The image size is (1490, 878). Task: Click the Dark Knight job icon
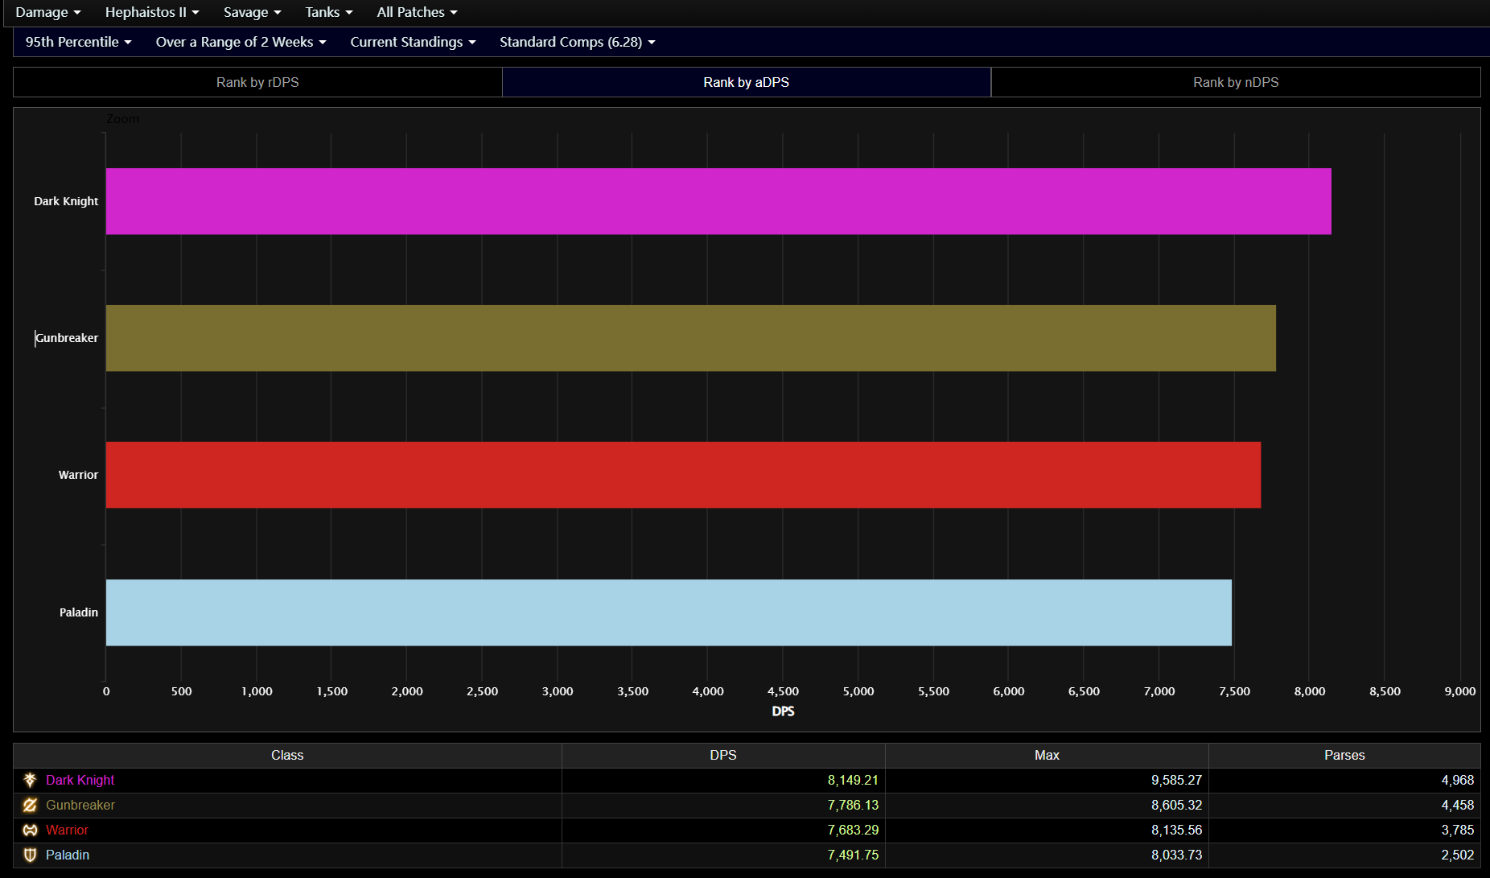pyautogui.click(x=30, y=780)
